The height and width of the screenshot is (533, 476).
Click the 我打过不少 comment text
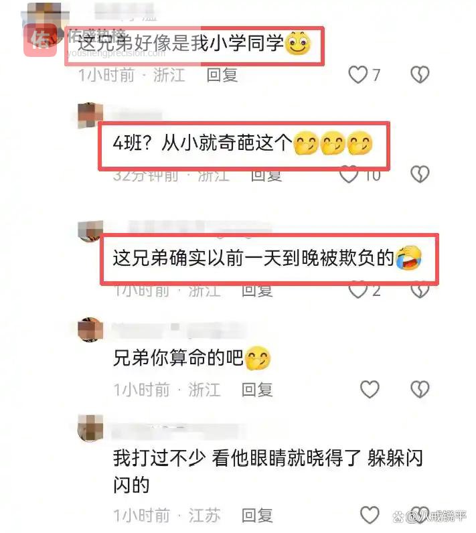[x=268, y=471]
